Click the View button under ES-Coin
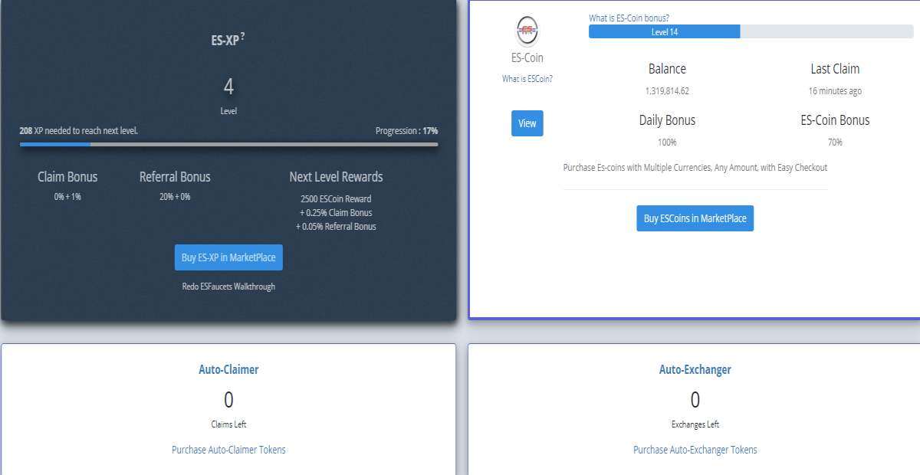The height and width of the screenshot is (475, 920). pos(527,123)
